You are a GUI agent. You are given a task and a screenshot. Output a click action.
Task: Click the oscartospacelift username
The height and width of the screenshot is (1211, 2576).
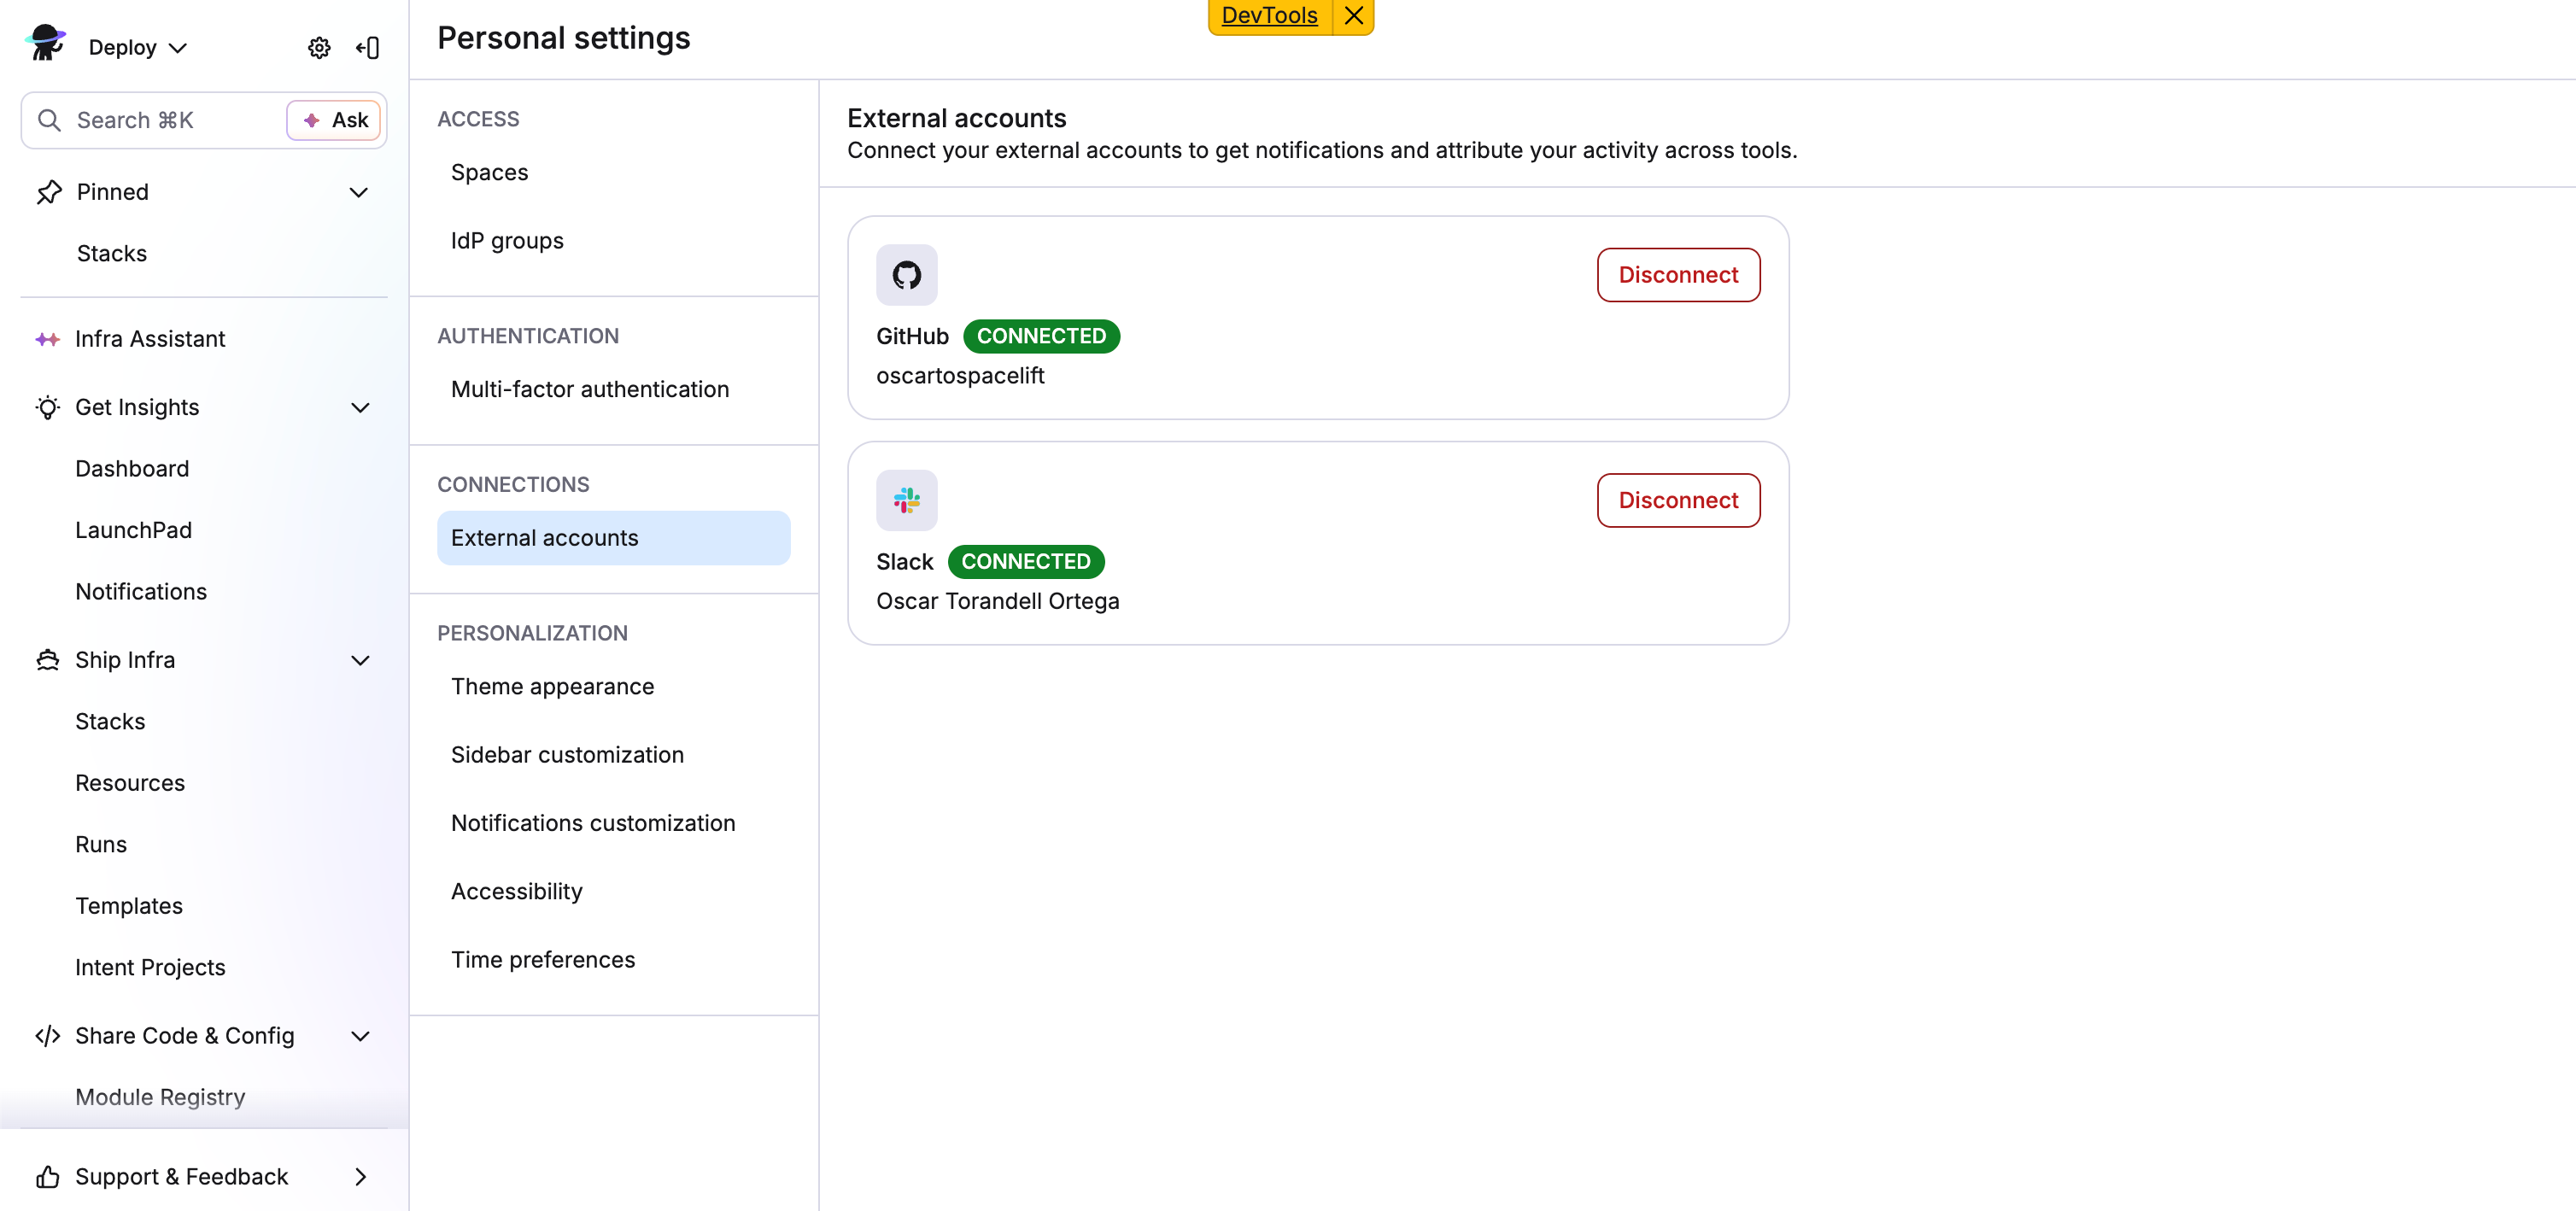pyautogui.click(x=960, y=376)
